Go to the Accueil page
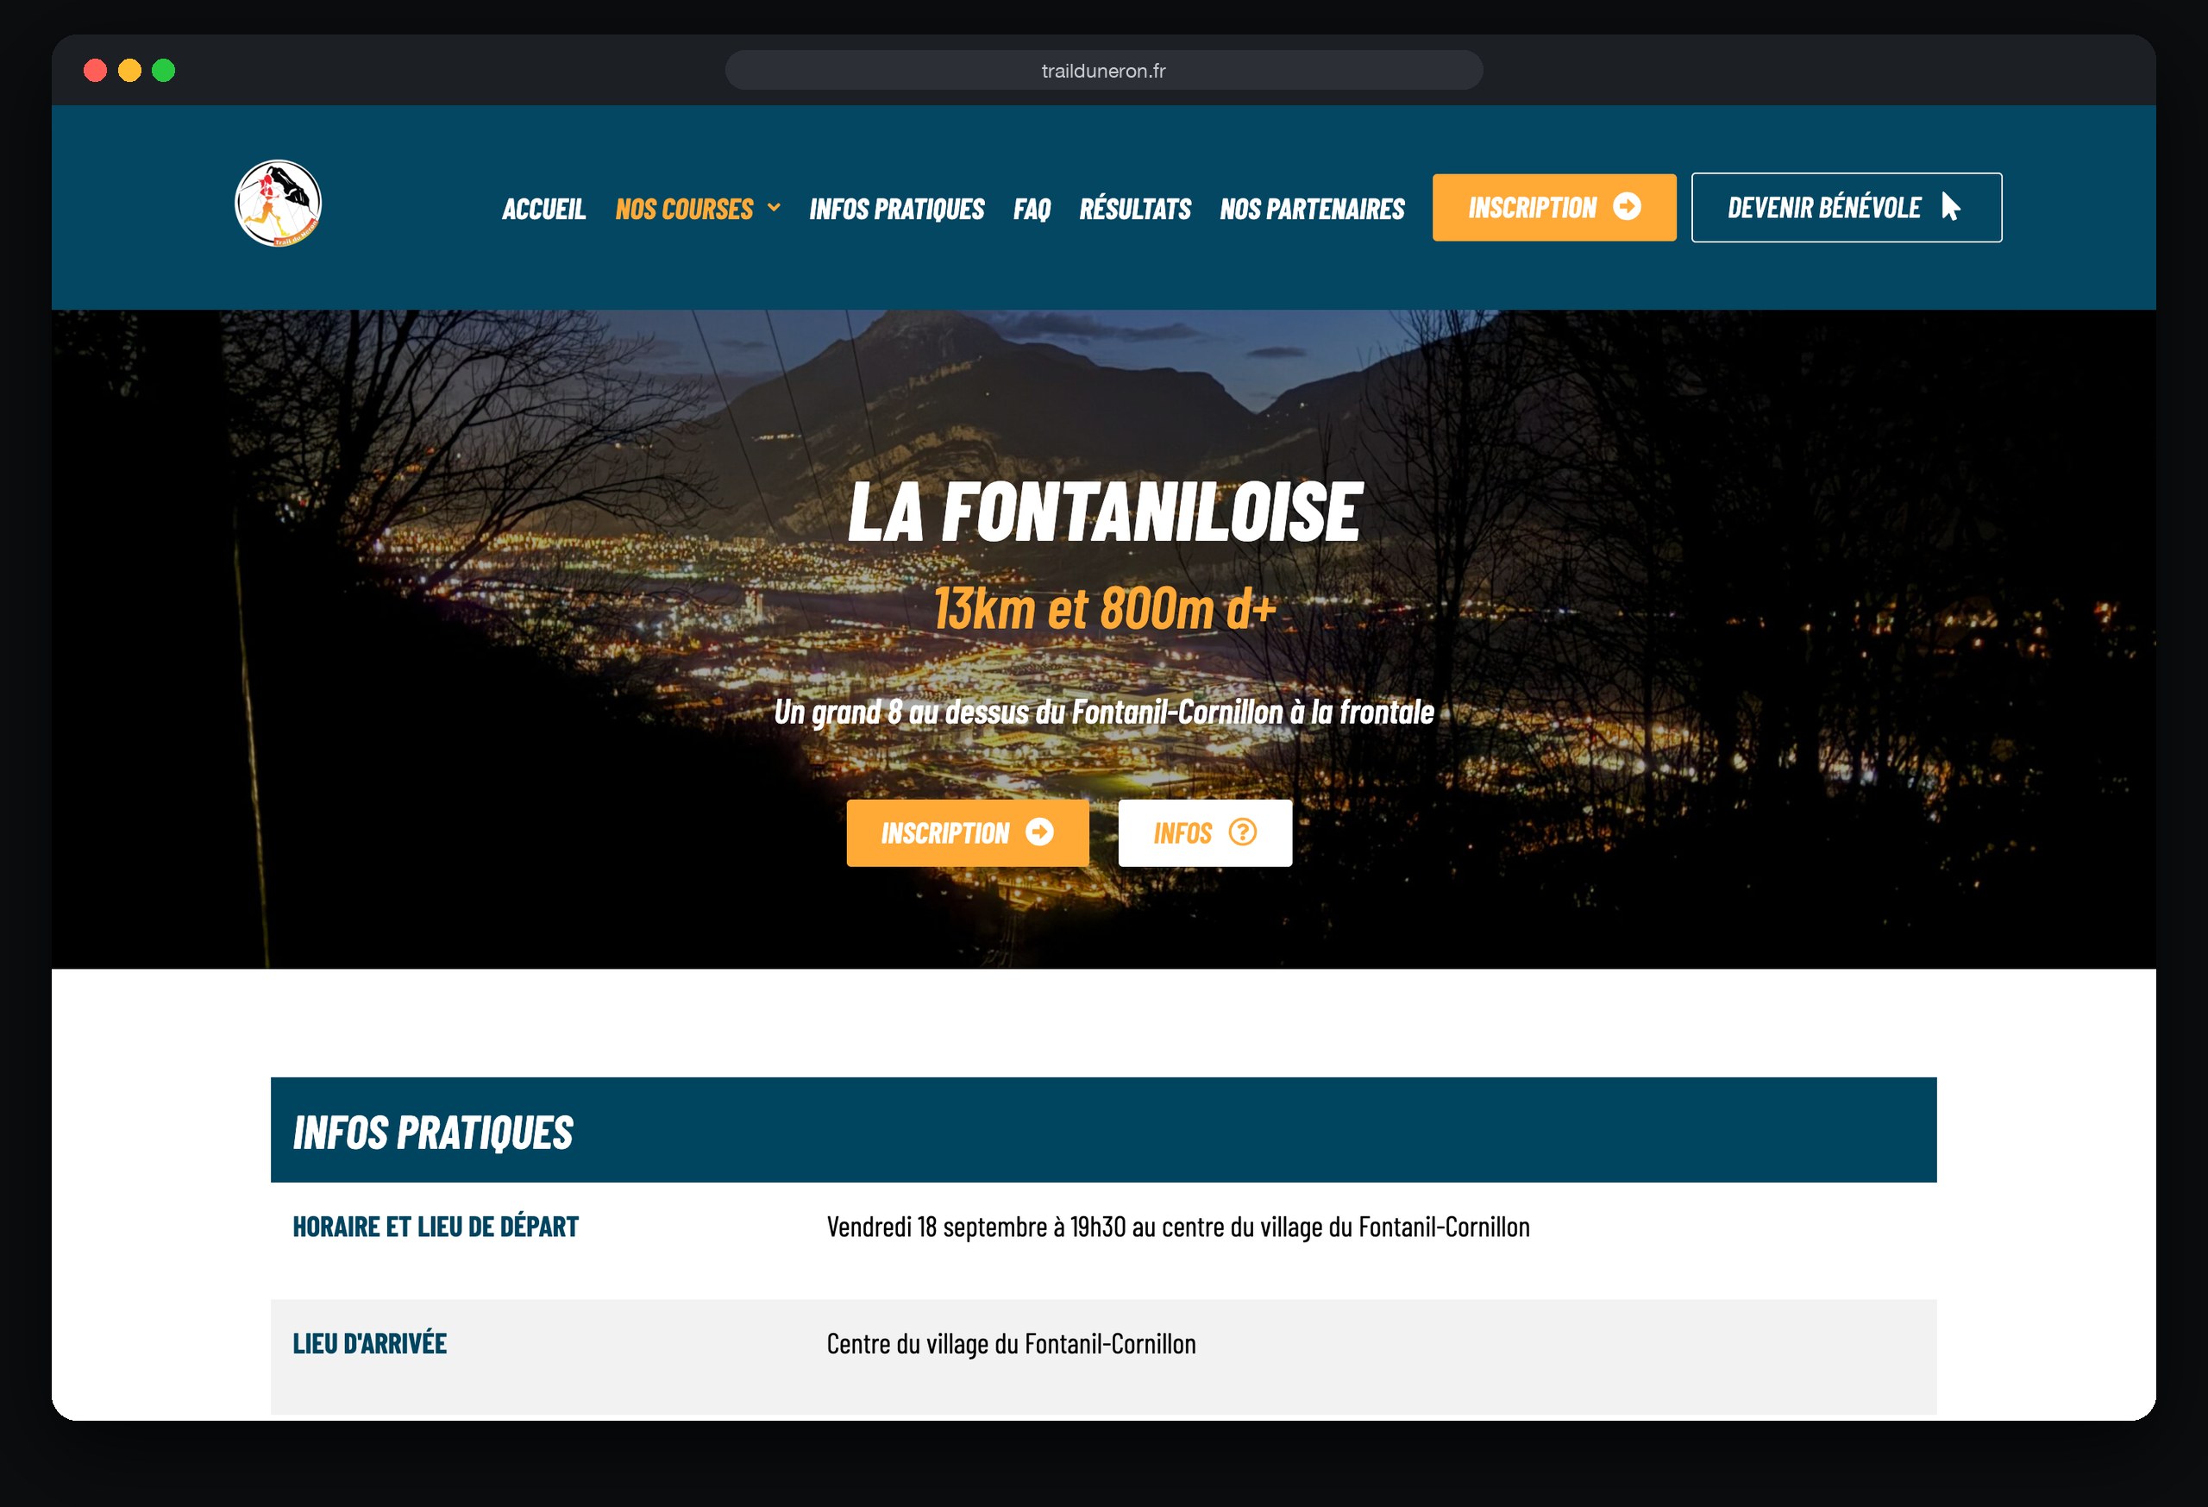Image resolution: width=2208 pixels, height=1507 pixels. [x=543, y=209]
